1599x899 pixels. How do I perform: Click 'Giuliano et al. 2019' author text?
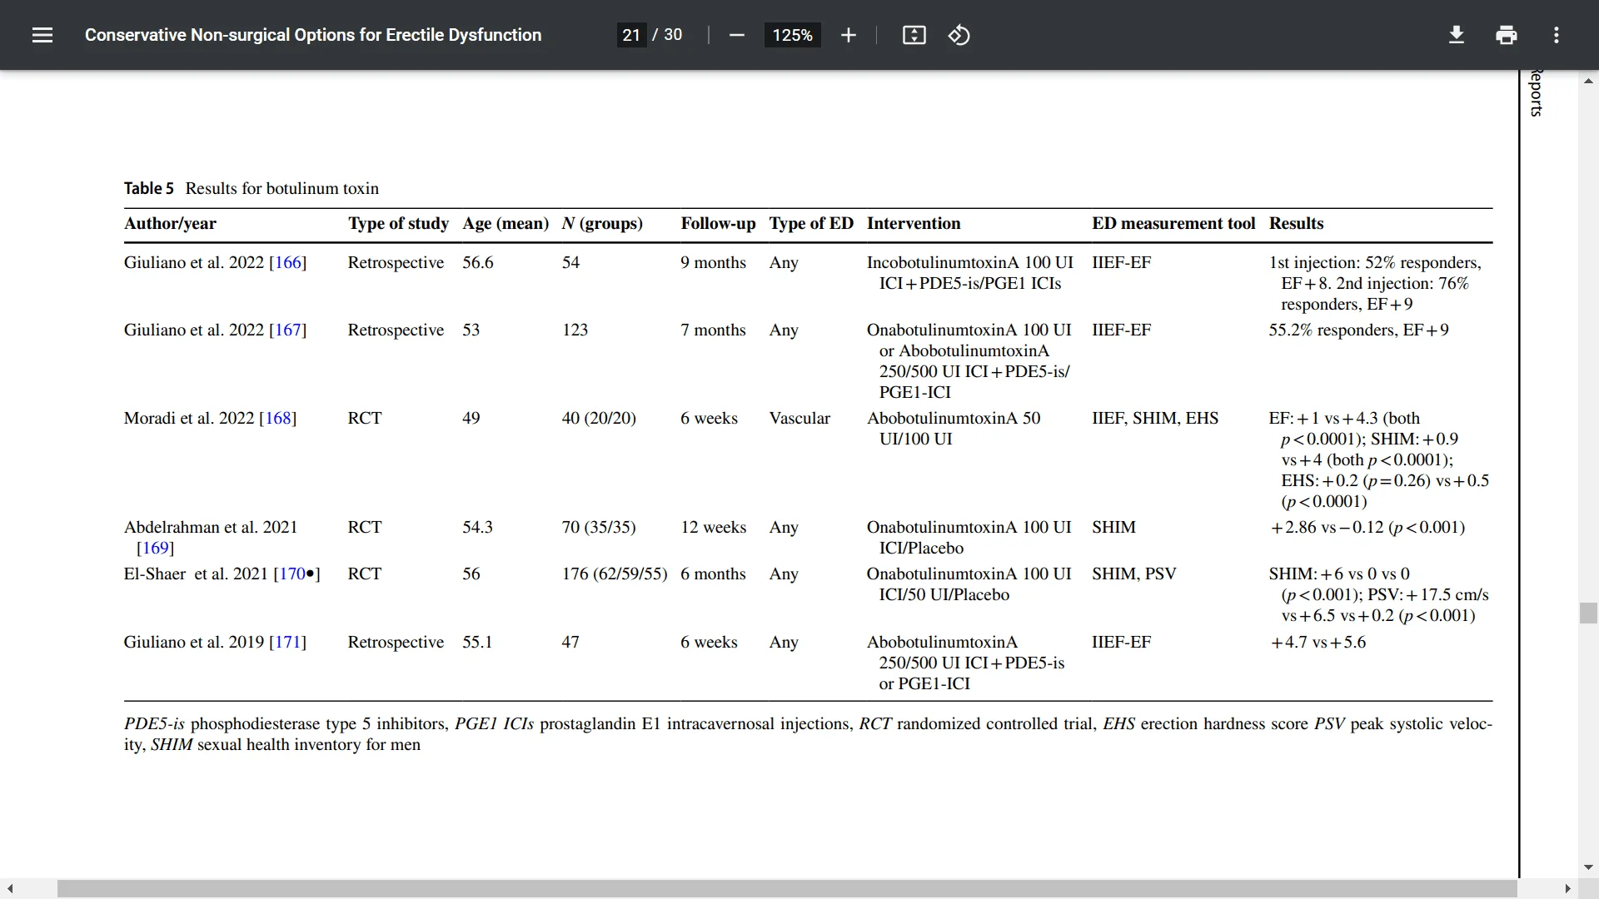(x=194, y=642)
